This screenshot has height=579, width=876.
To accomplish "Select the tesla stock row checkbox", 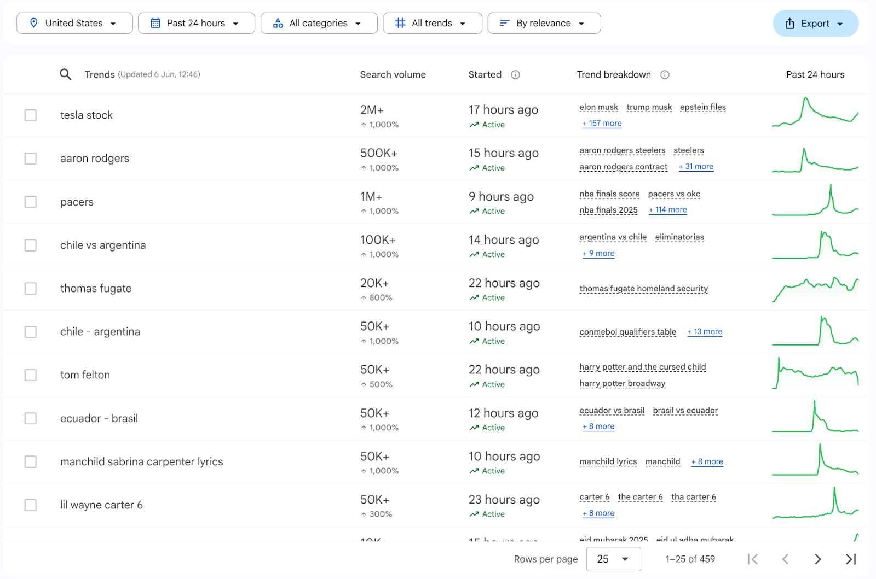I will coord(31,115).
